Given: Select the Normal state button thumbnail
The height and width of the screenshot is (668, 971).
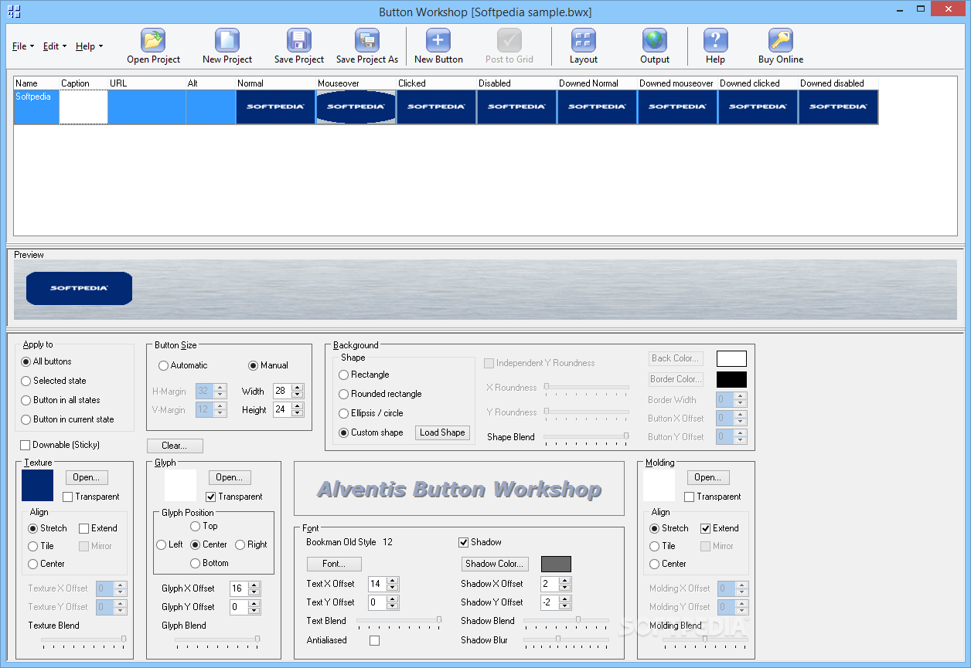Looking at the screenshot, I should (x=276, y=107).
